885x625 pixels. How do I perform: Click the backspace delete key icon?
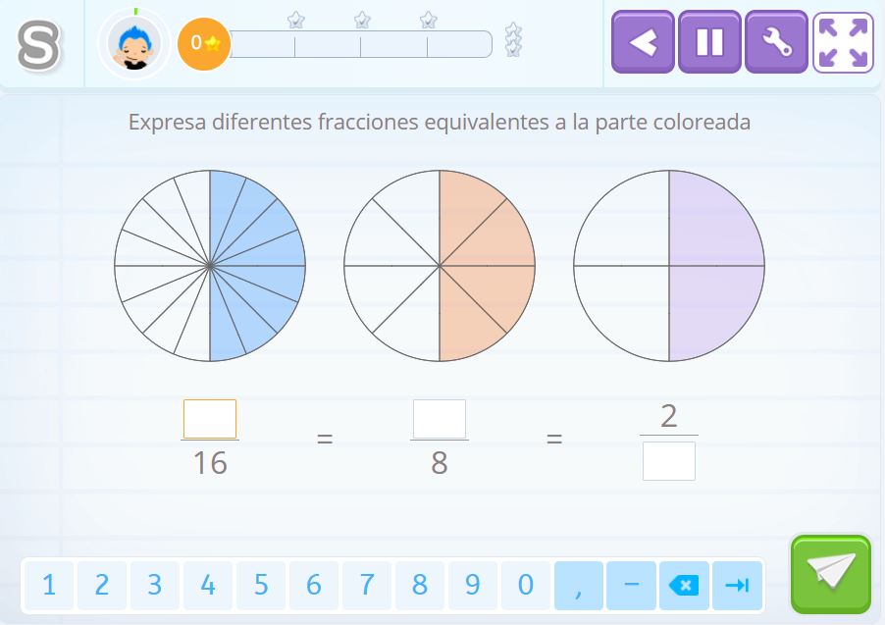[684, 586]
